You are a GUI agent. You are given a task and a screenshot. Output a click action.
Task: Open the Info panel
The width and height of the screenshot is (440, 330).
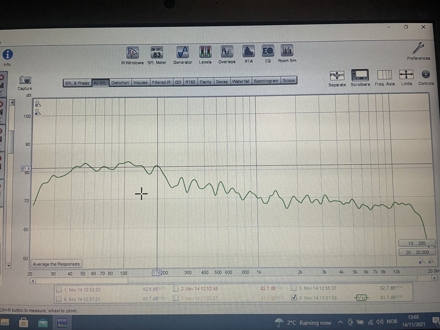tap(7, 57)
